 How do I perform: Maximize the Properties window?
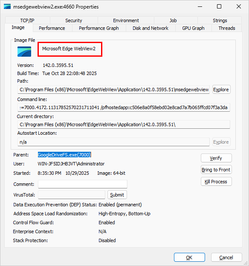pyautogui.click(x=219, y=7)
